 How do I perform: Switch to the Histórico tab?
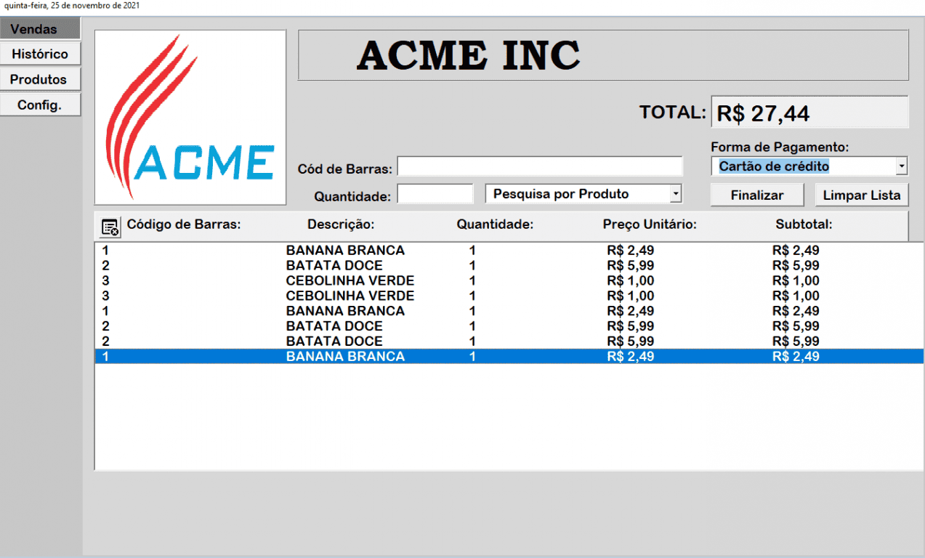pos(40,54)
